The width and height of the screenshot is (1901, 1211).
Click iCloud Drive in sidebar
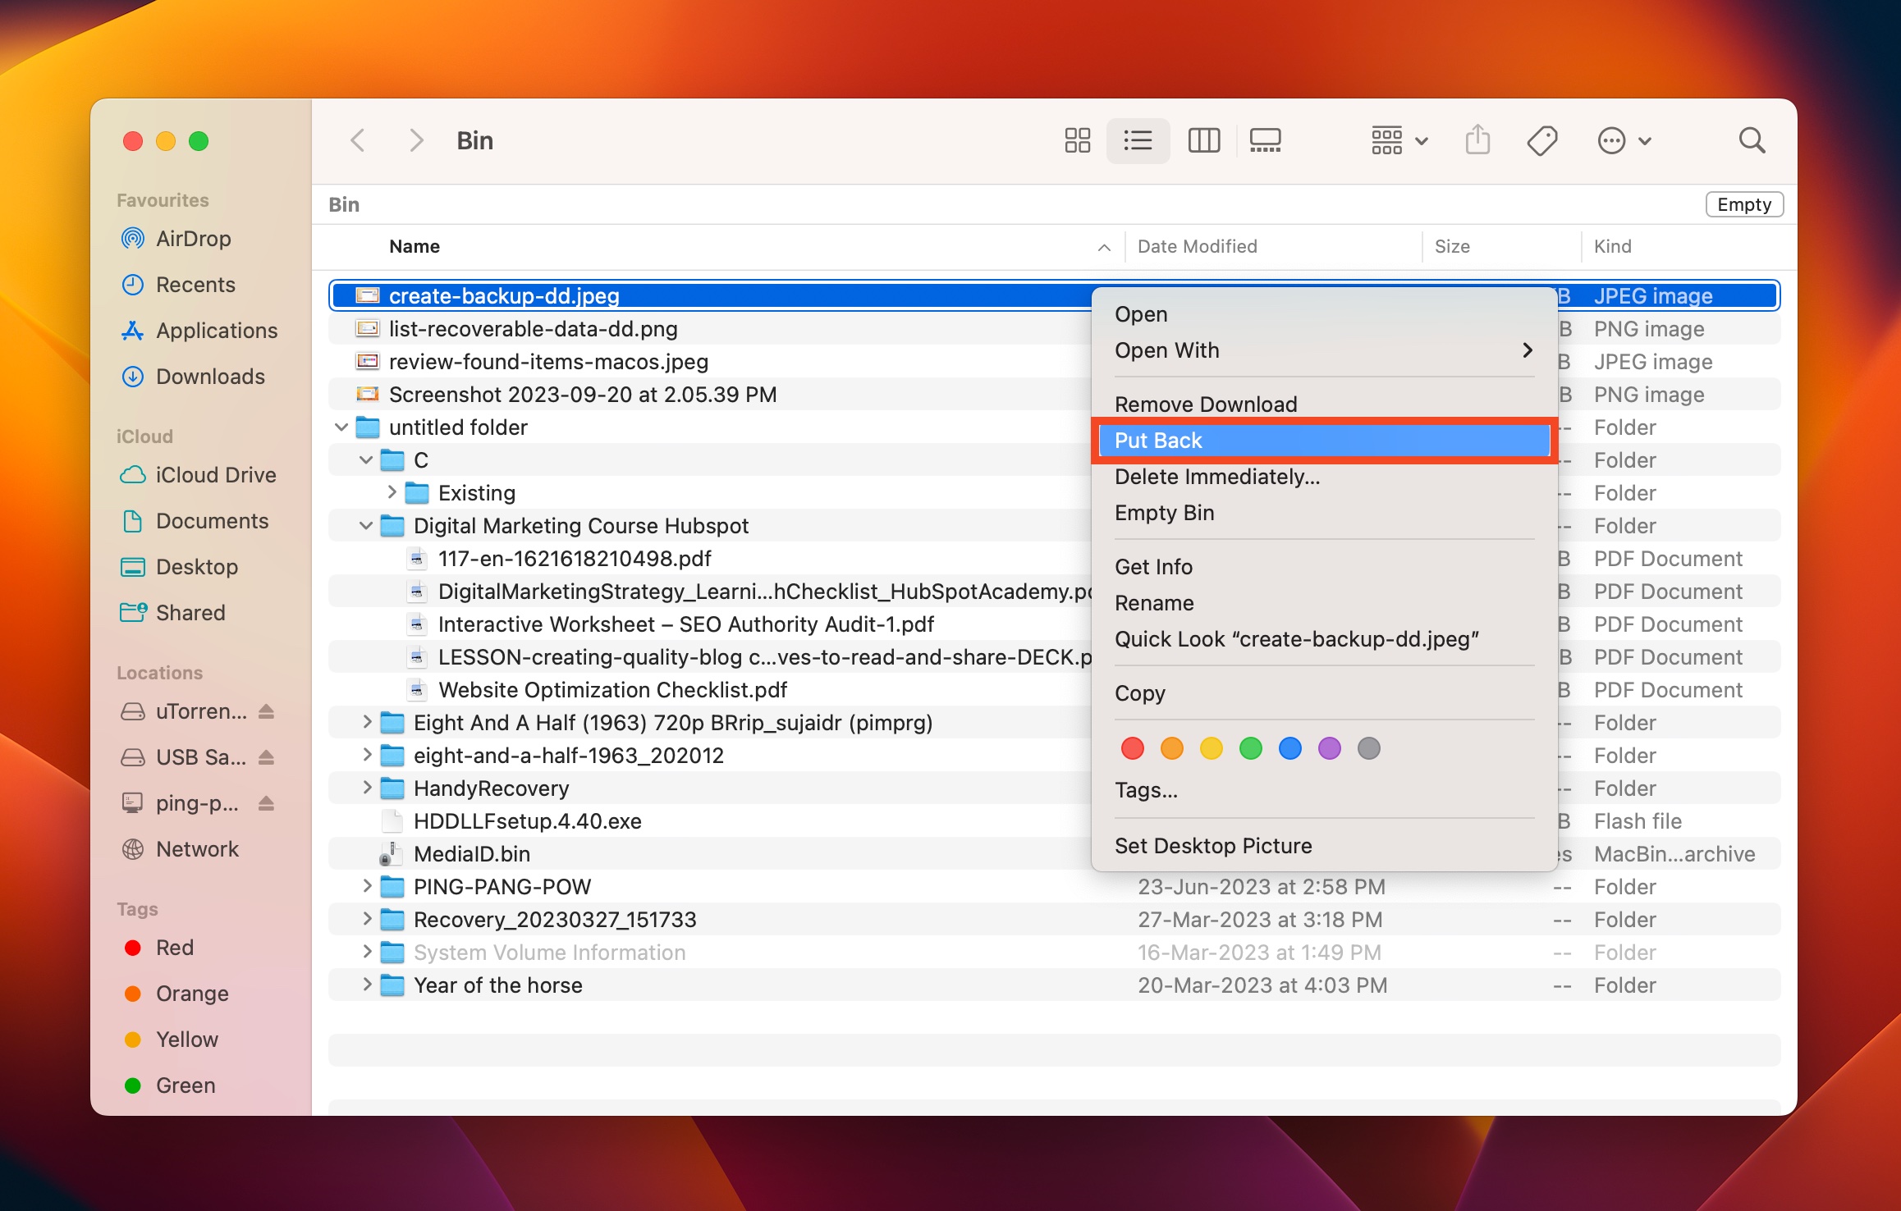[x=215, y=474]
